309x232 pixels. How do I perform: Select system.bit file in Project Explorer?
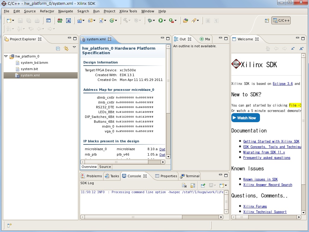tap(29, 69)
